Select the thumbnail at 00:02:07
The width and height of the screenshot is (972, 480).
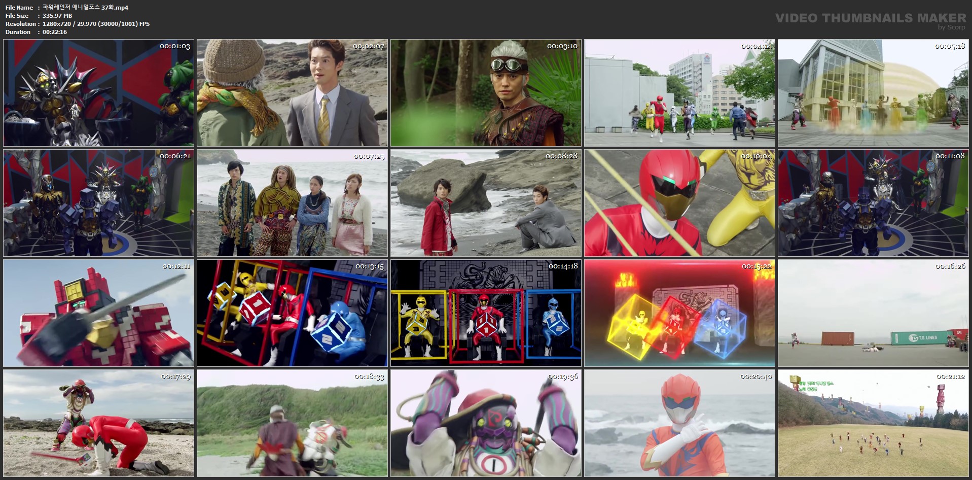(292, 93)
